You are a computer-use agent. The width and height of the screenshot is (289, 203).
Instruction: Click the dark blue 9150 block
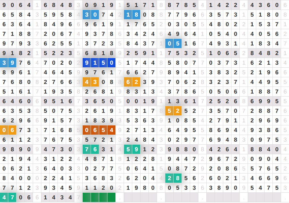(x=99, y=63)
